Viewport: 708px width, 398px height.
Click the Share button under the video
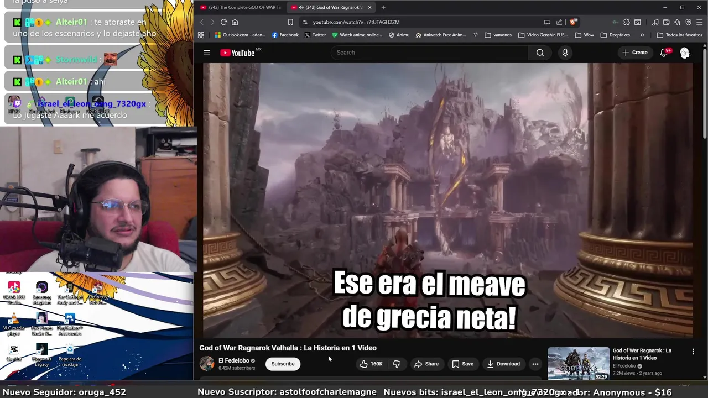[426, 364]
